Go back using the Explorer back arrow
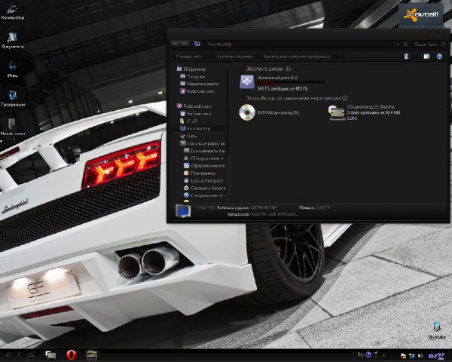Image resolution: width=452 pixels, height=362 pixels. coord(175,44)
